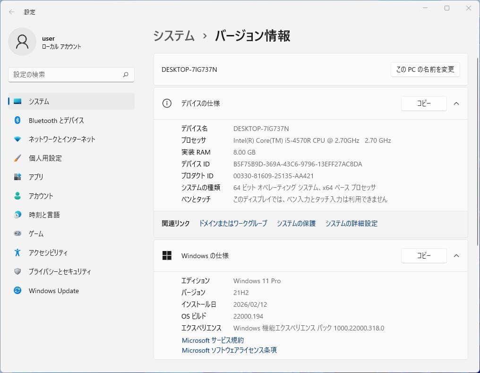
Task: Open システムの詳細設定 link
Action: [x=351, y=223]
